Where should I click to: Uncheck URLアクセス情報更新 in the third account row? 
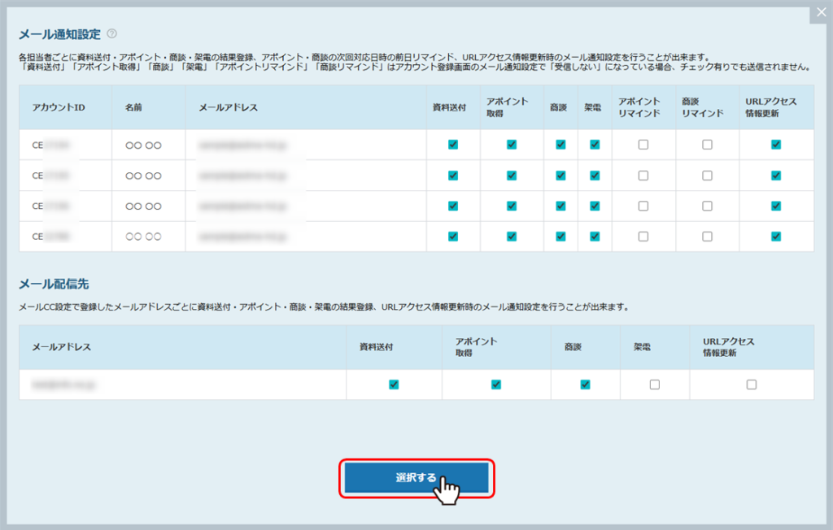click(x=776, y=206)
